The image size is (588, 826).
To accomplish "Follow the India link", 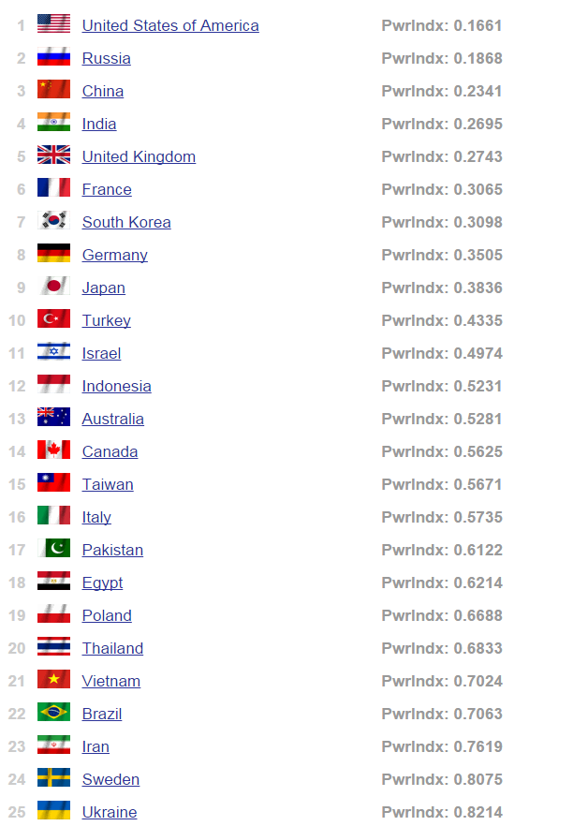I will (99, 124).
